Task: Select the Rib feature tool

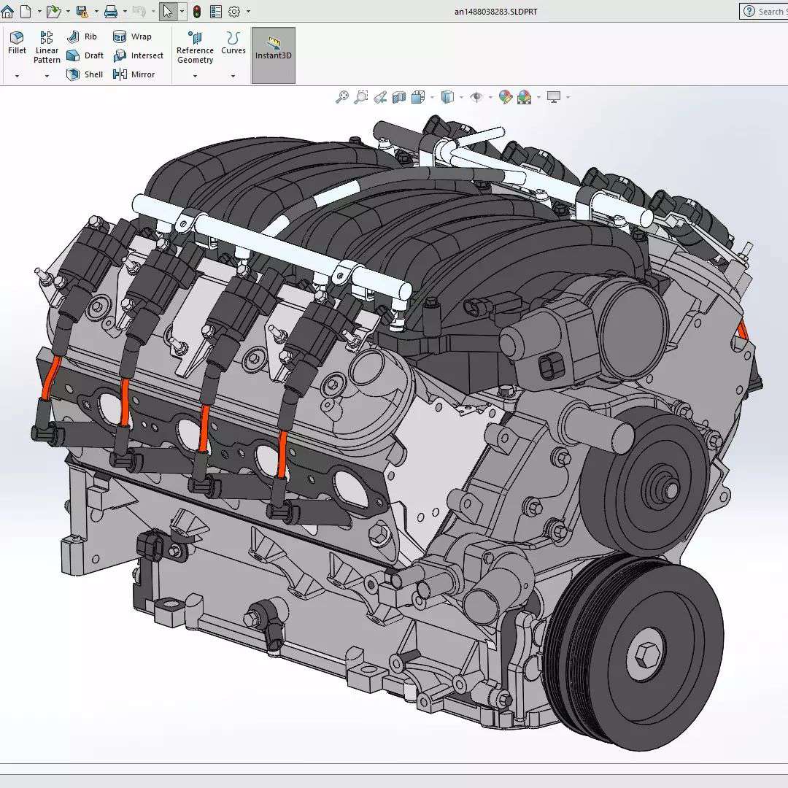Action: coord(82,36)
